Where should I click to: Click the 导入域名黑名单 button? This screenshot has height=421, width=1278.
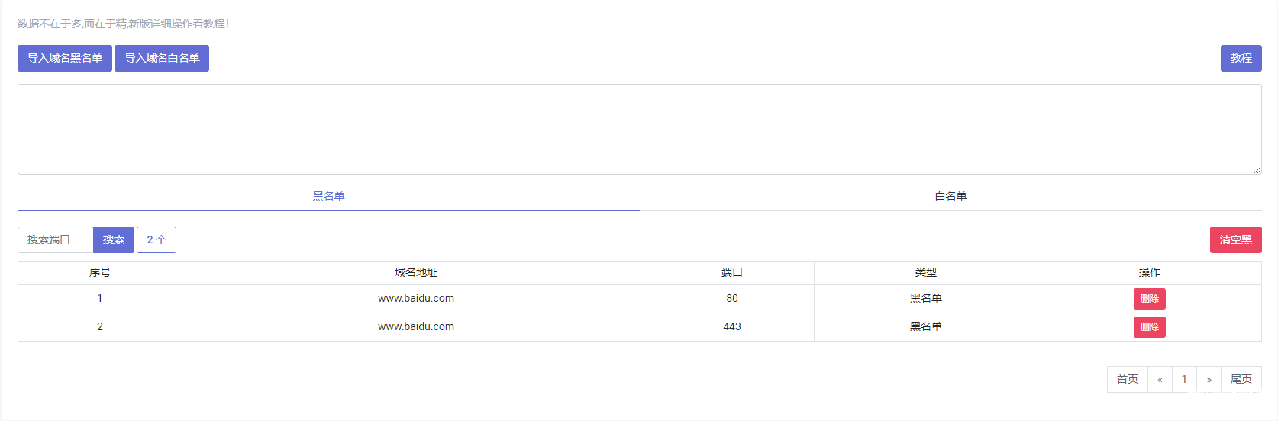[65, 59]
